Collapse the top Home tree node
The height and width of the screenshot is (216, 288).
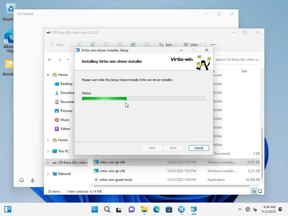48,75
